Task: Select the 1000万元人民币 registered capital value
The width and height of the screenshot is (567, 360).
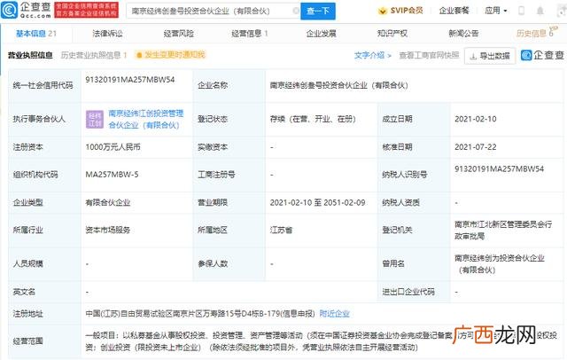Action: 113,147
